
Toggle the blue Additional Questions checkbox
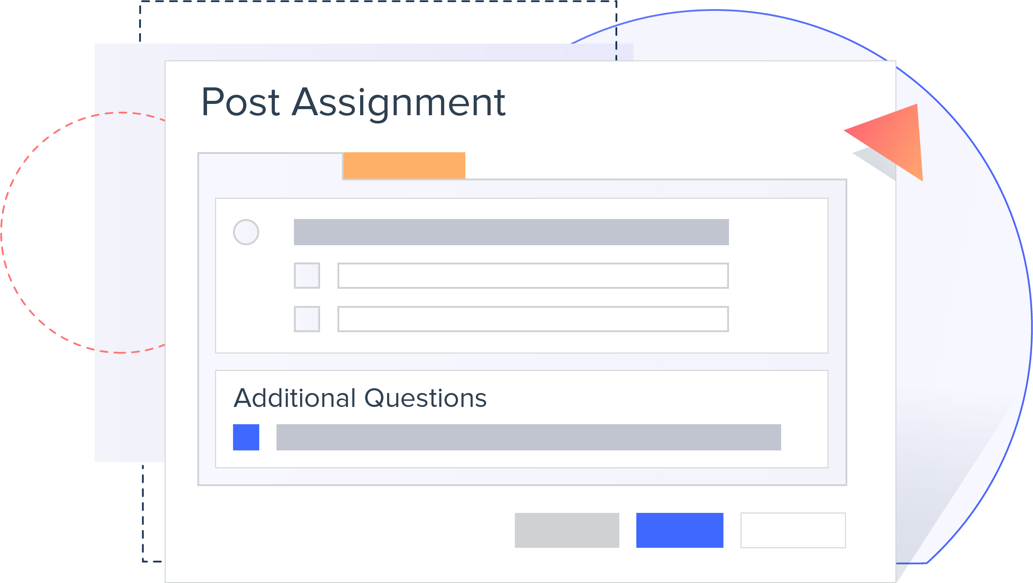[x=246, y=437]
